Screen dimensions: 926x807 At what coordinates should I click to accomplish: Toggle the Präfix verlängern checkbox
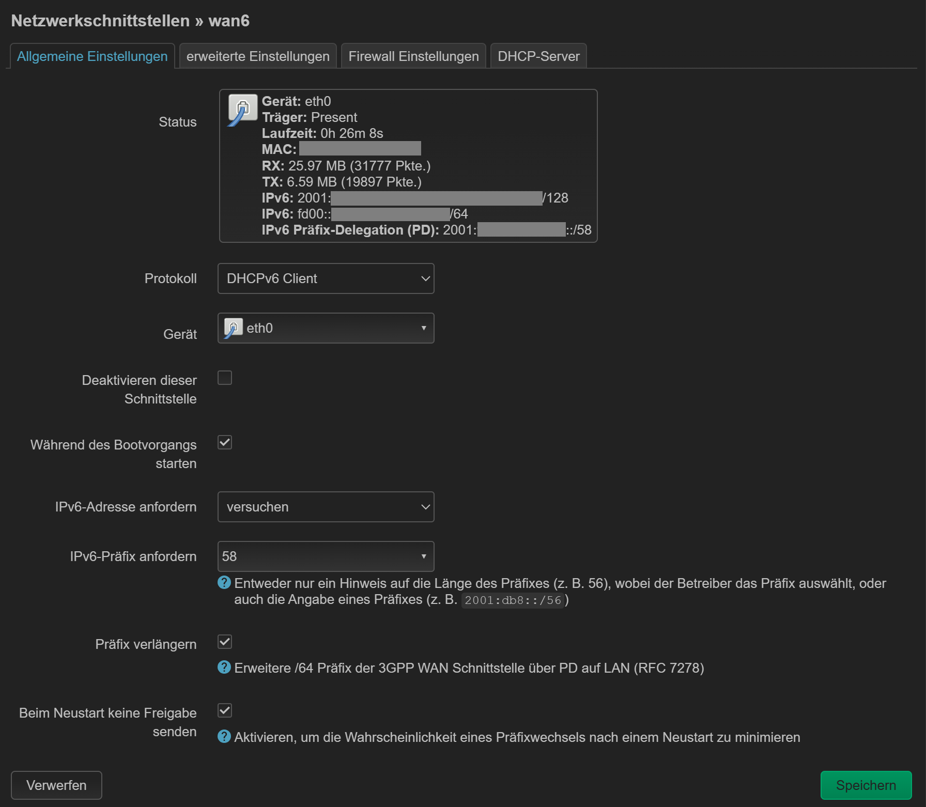(225, 642)
